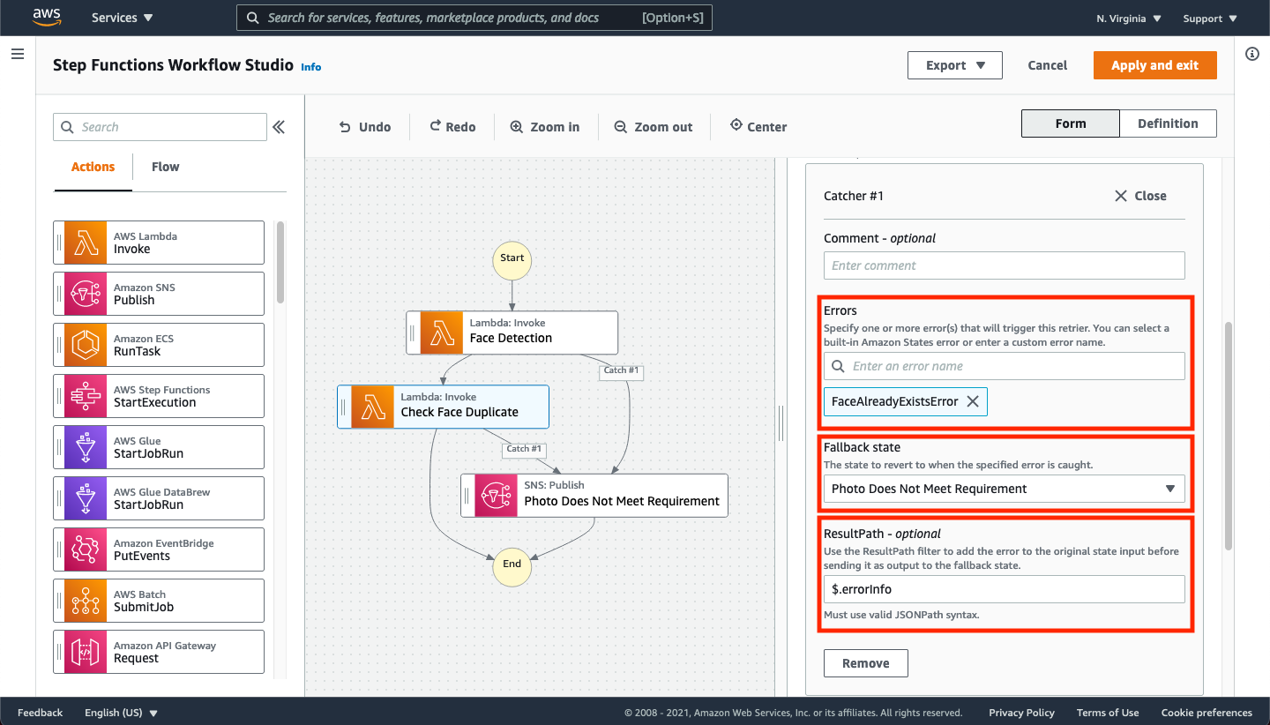Click the AWS logo
The width and height of the screenshot is (1270, 725).
pyautogui.click(x=47, y=17)
